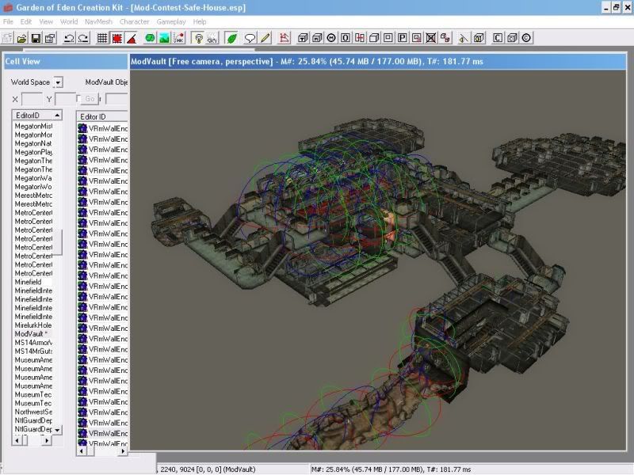Click the cell list's right scroll arrow

[x=47, y=441]
